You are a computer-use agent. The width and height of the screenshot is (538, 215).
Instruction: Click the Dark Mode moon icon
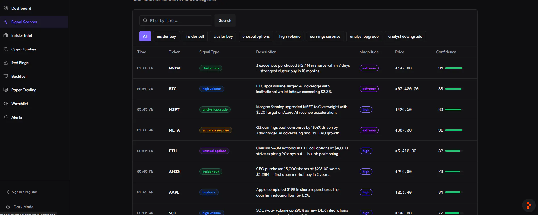(x=8, y=207)
